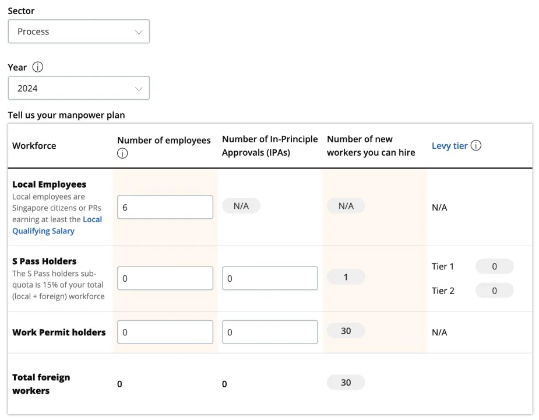Expand the Year dropdown showing 2024
Image resolution: width=539 pixels, height=420 pixels.
coord(79,88)
